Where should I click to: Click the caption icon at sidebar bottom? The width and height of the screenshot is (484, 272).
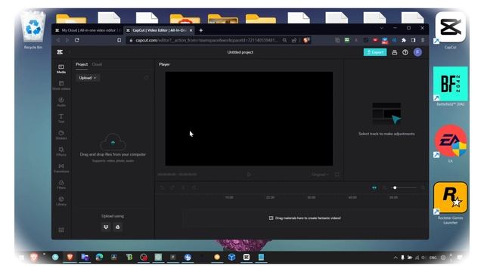pos(61,230)
